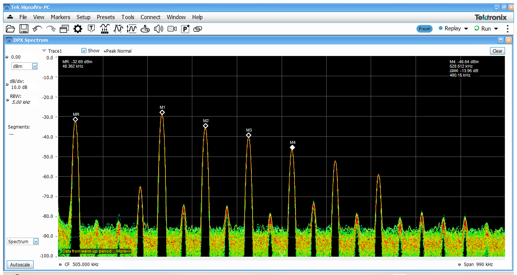517x275 pixels.
Task: Open the Spectrum display type dropdown
Action: 36,242
